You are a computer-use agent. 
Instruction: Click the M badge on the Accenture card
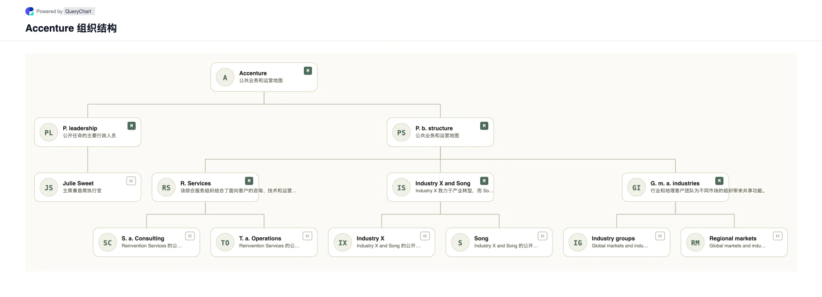(308, 71)
